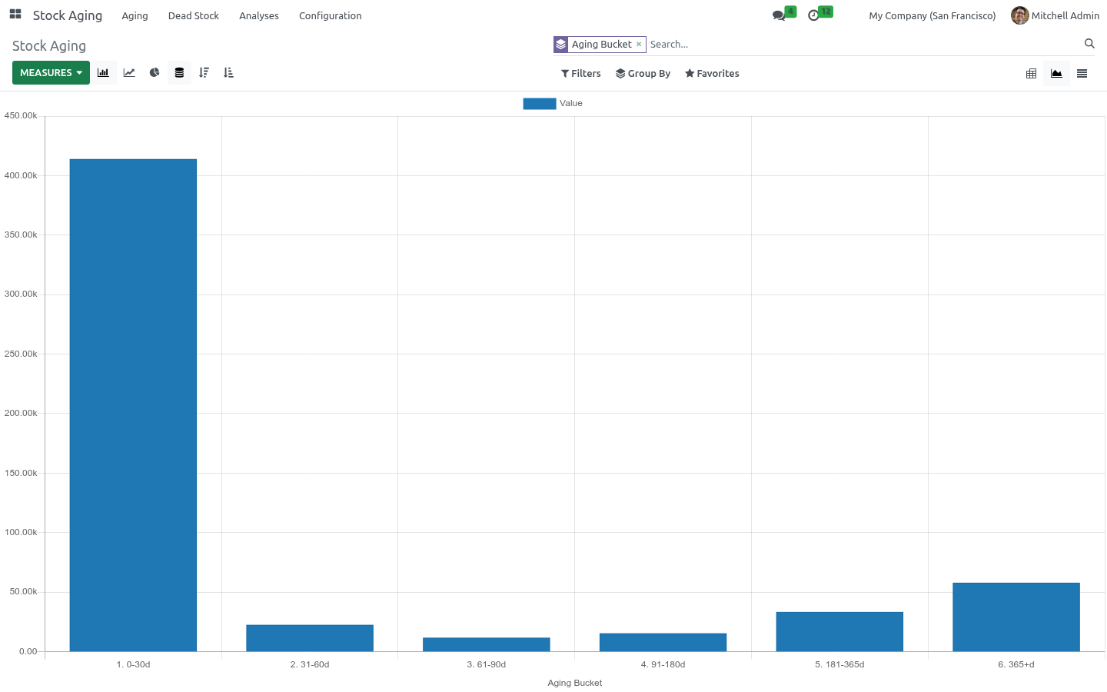The image size is (1107, 692).
Task: Remove the Aging Bucket search facet
Action: 639,45
